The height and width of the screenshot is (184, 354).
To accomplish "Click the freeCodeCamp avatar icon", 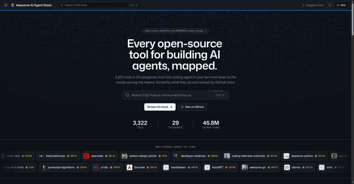I will (x=41, y=156).
